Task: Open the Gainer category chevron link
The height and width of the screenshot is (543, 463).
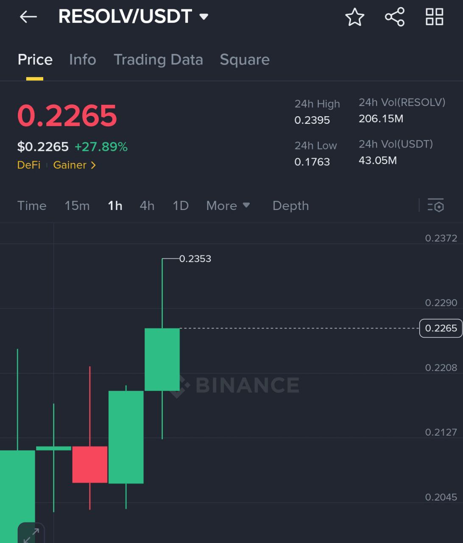Action: (75, 165)
